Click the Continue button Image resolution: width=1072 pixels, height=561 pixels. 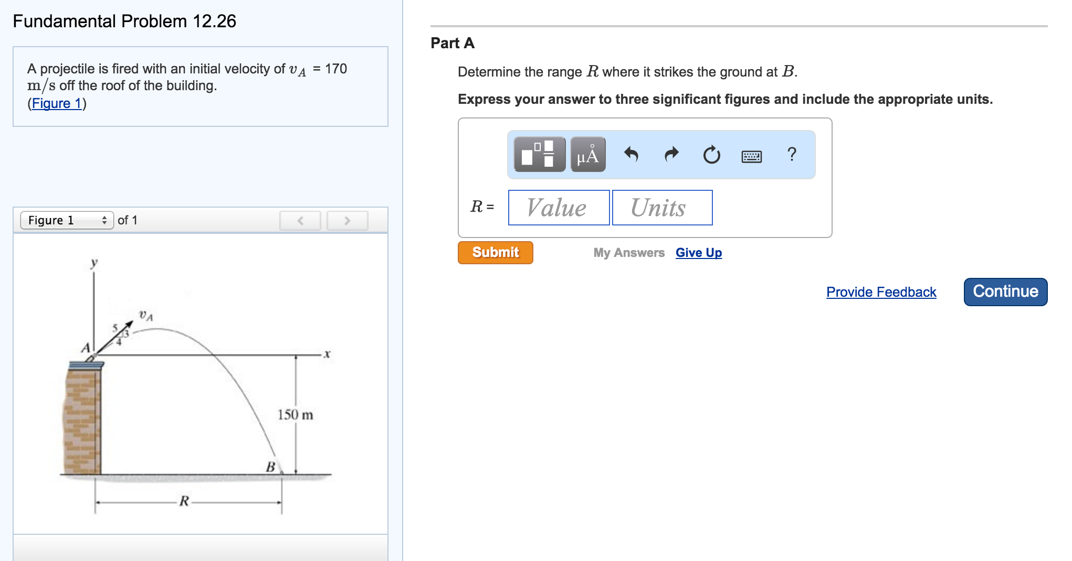coord(1004,292)
